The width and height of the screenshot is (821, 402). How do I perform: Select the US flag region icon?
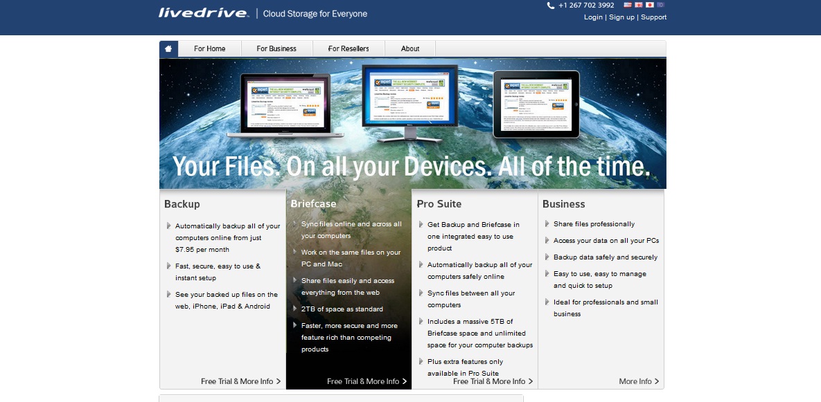click(628, 5)
